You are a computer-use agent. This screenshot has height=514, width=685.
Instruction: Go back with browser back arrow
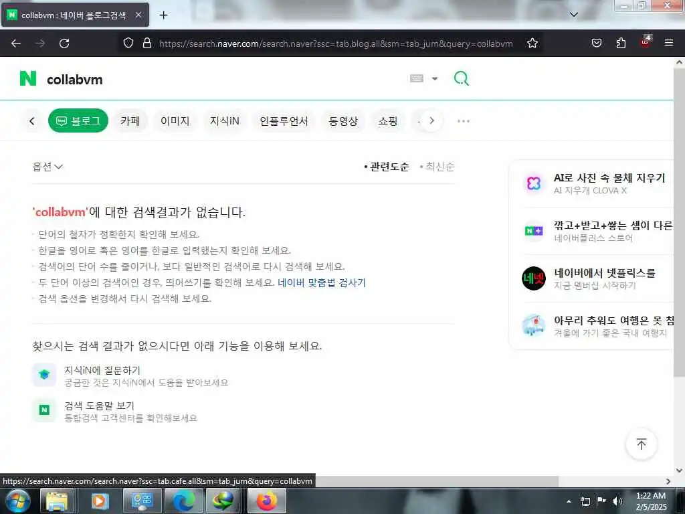pyautogui.click(x=16, y=44)
